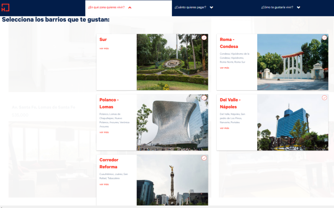334x208 pixels.
Task: Click 'ver más' under Del Valle - Nápoles
Action: click(224, 128)
